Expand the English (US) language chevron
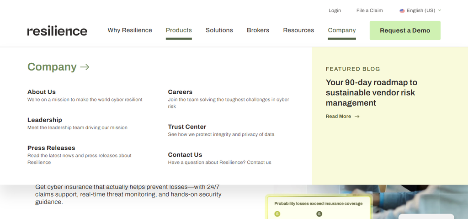The image size is (468, 219). point(439,10)
